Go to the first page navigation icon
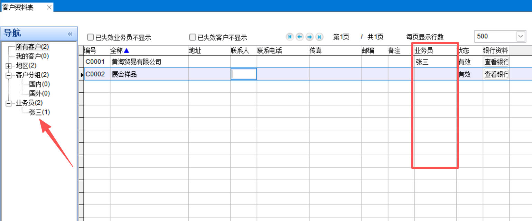The width and height of the screenshot is (532, 221). point(290,37)
